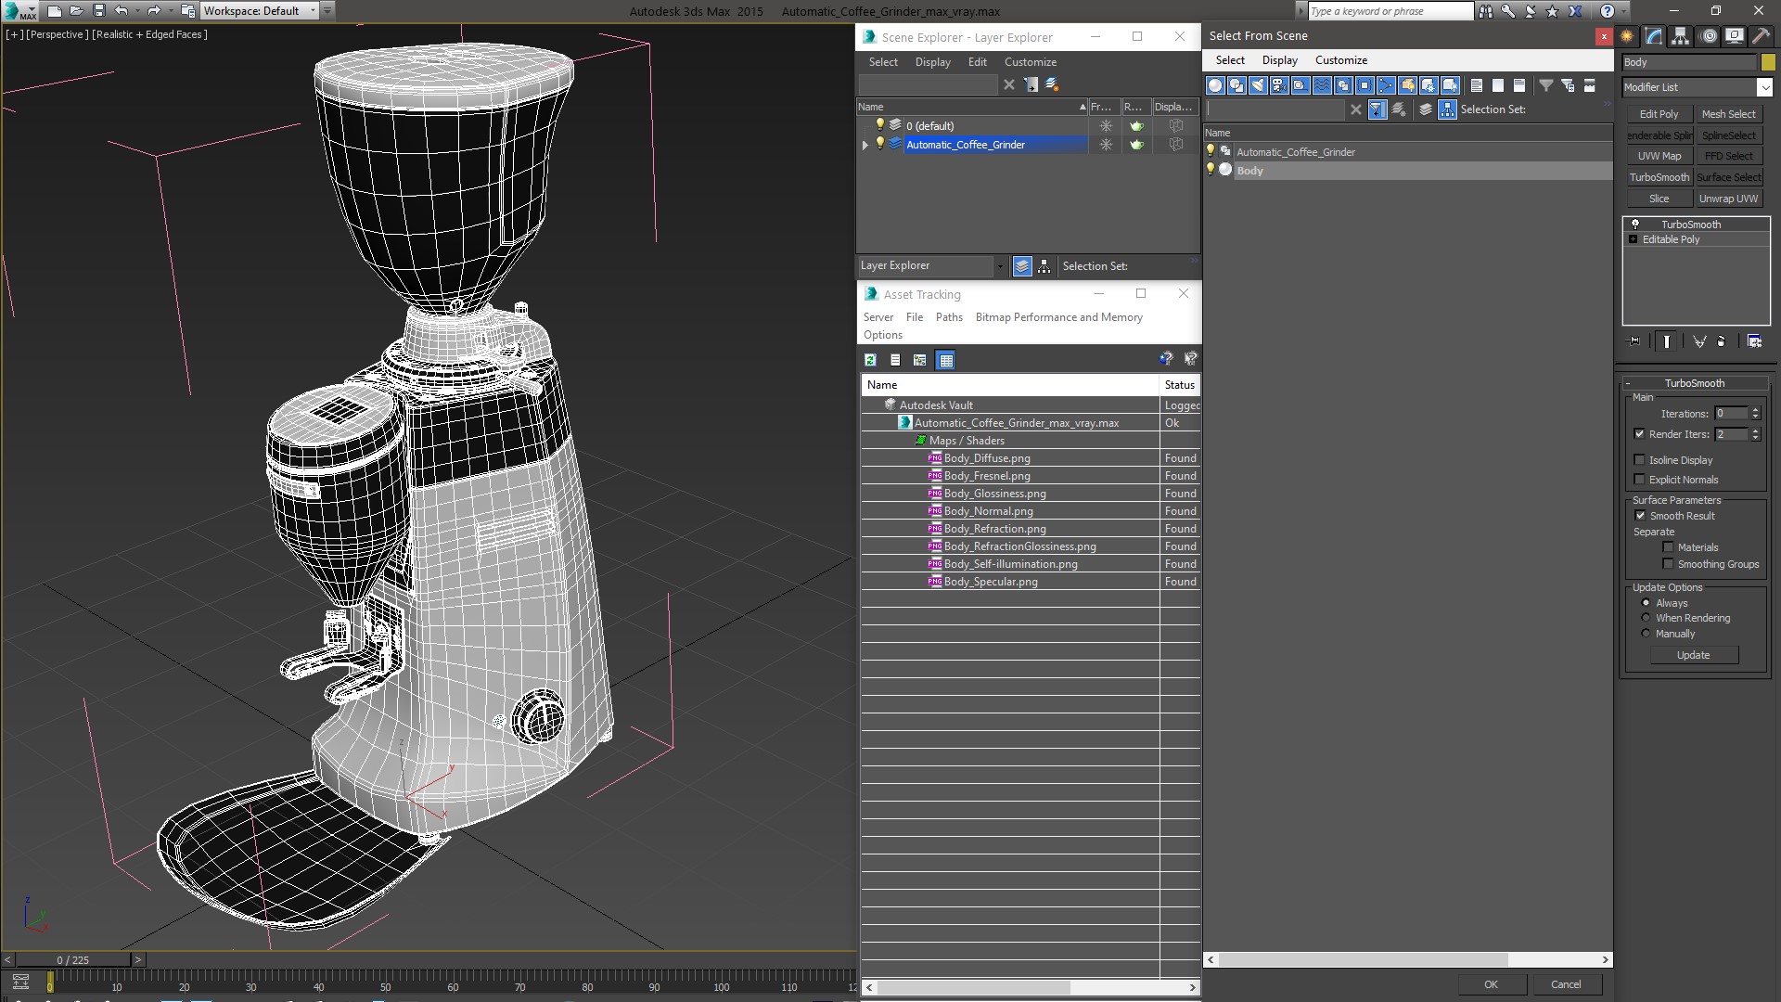Open the help dropdown arrow in title bar
This screenshot has width=1781, height=1002.
coord(1624,11)
